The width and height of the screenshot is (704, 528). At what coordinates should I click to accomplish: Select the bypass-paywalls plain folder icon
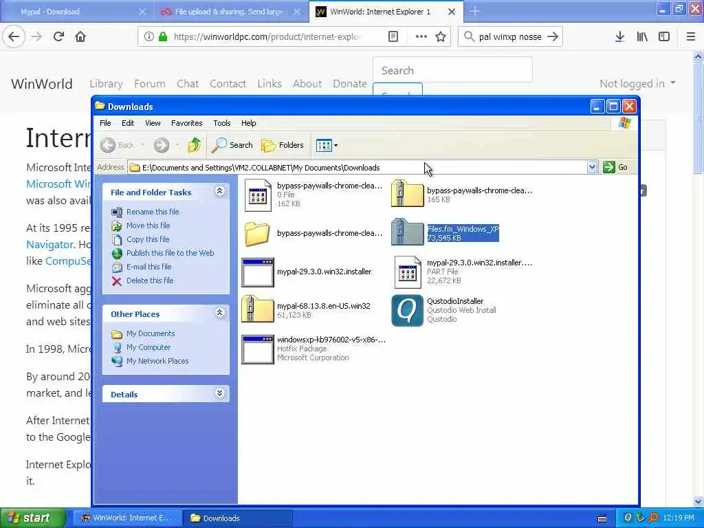(257, 234)
